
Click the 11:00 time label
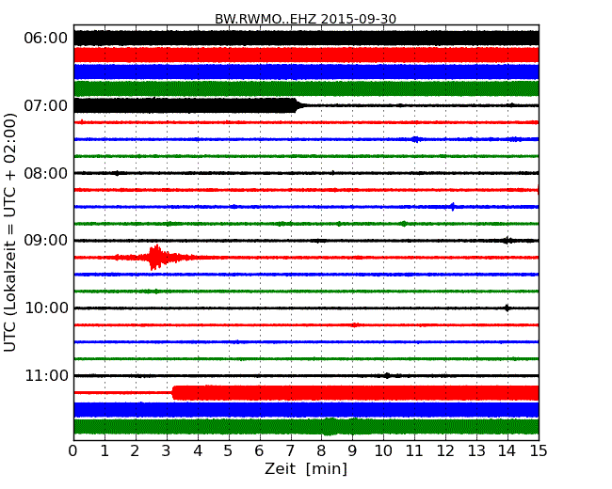[x=46, y=375]
